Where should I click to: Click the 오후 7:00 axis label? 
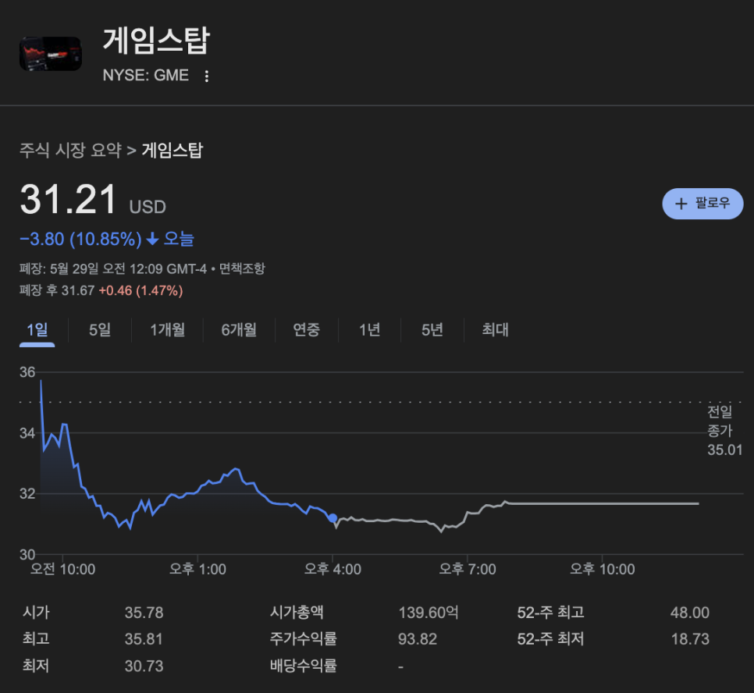pos(468,570)
